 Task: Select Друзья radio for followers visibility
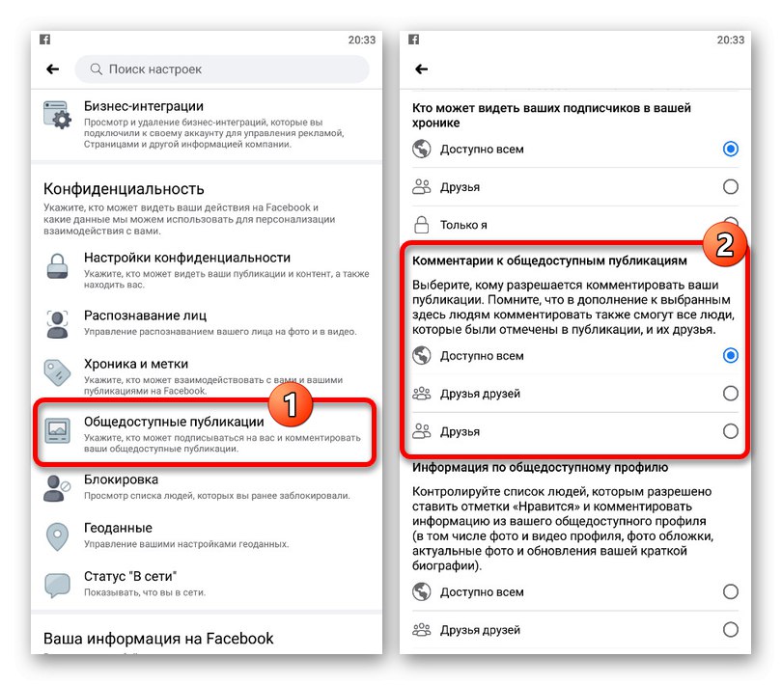(x=730, y=186)
